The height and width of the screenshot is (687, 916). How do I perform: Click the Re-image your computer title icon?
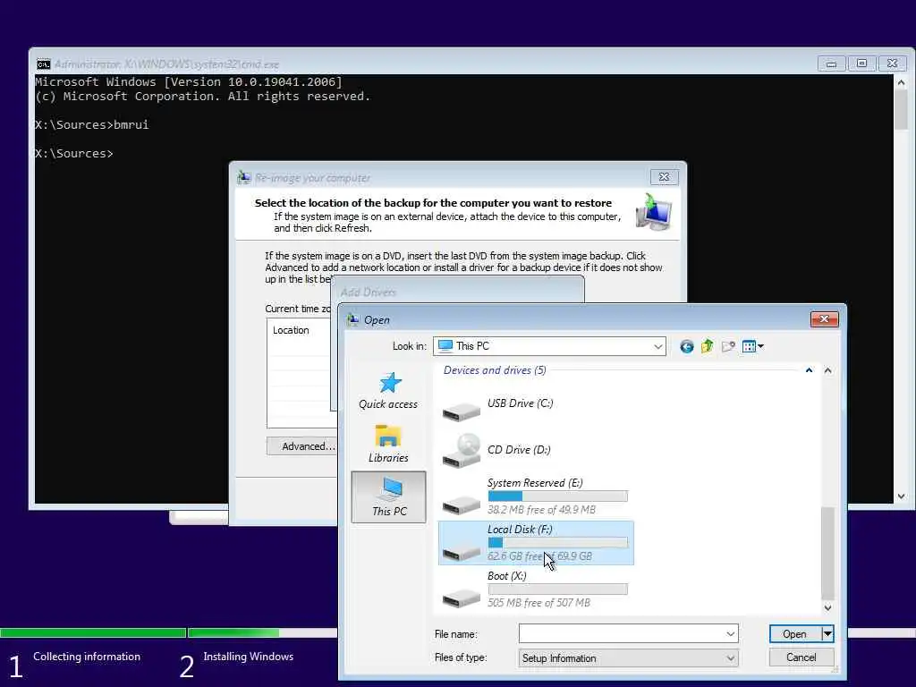(x=243, y=177)
